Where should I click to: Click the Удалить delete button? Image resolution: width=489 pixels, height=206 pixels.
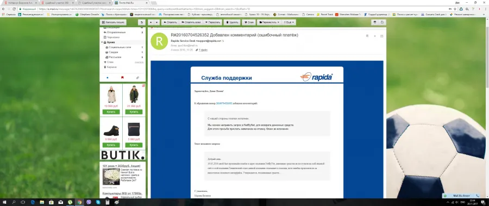click(232, 22)
